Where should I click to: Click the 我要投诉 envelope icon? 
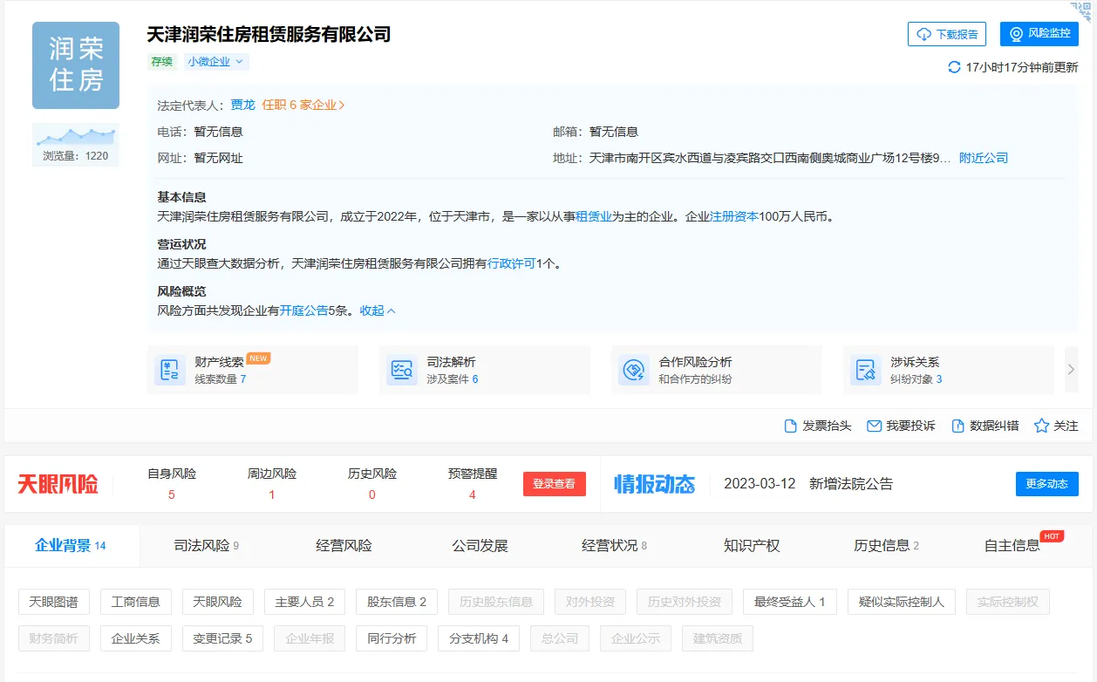click(x=874, y=426)
